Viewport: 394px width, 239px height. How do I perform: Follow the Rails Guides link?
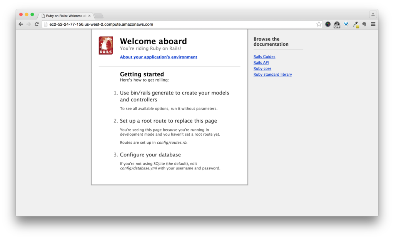coord(264,56)
